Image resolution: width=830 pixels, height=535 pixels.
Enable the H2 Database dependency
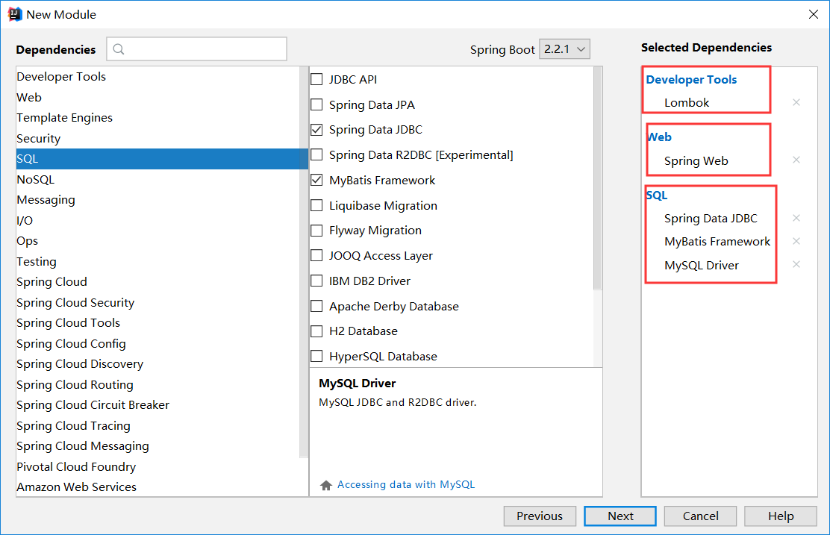(316, 331)
